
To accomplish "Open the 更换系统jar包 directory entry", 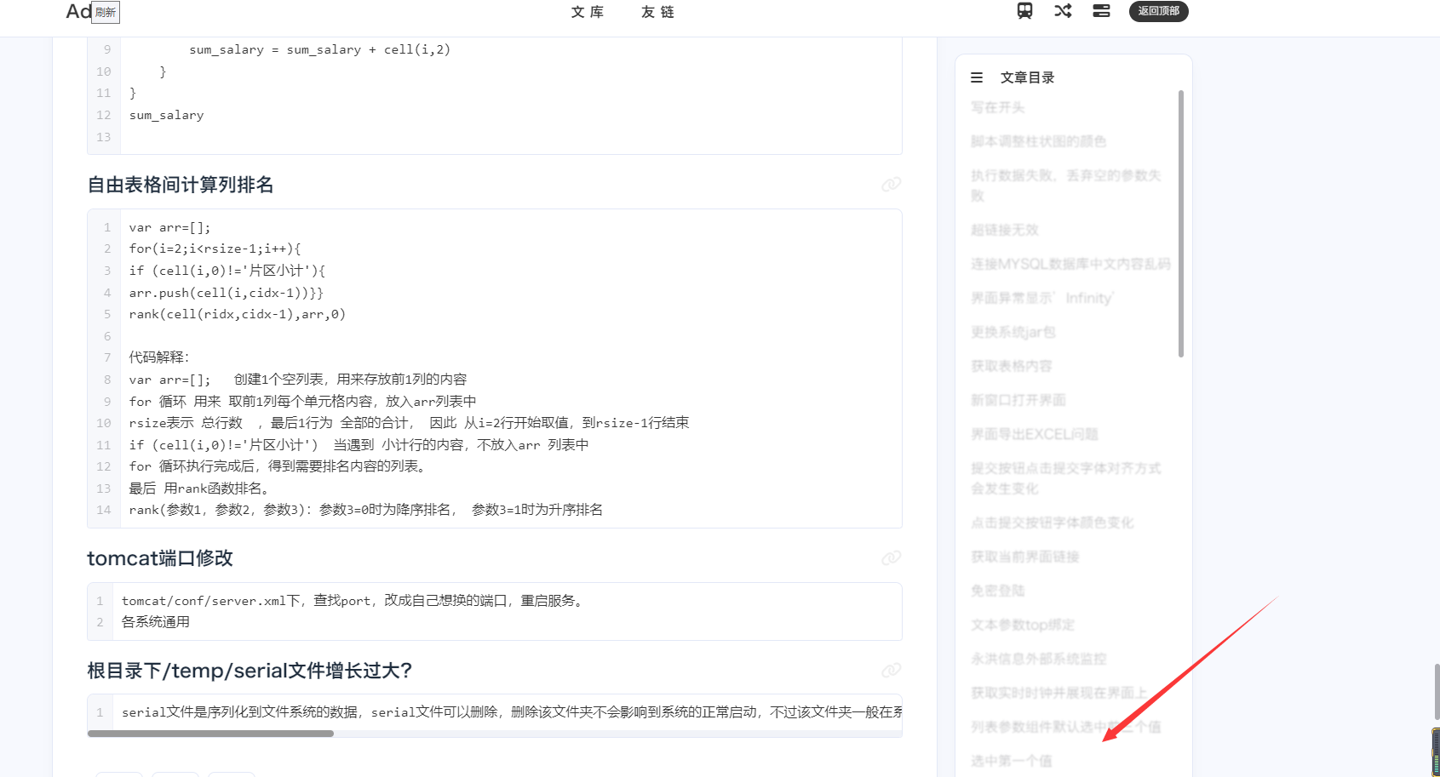I will [1014, 331].
